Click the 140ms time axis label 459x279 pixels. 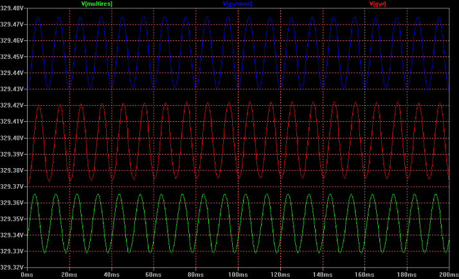tap(322, 274)
